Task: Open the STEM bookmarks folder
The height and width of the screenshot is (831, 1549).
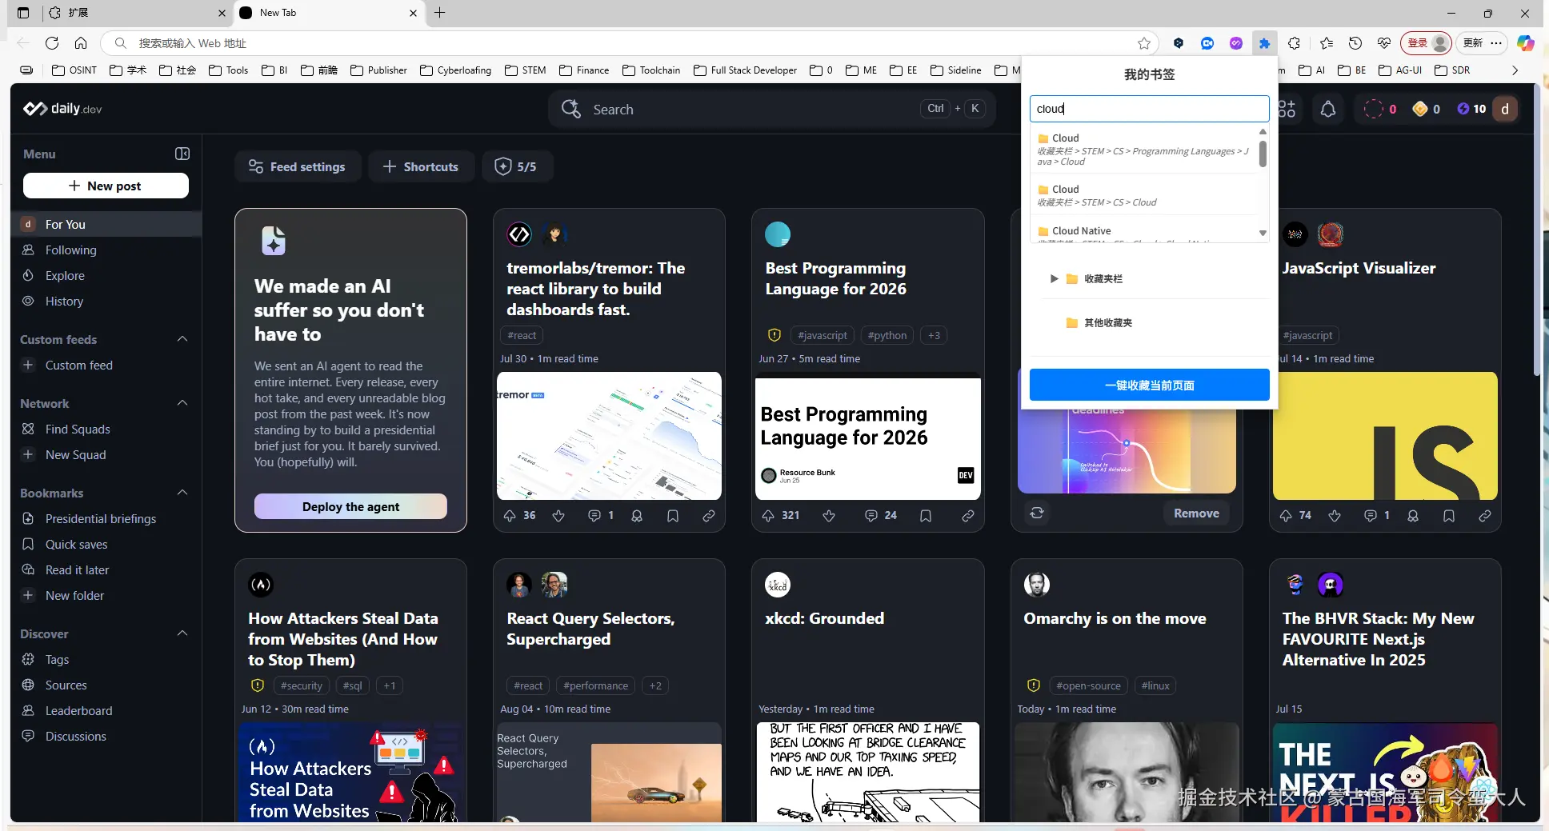Action: coord(526,70)
